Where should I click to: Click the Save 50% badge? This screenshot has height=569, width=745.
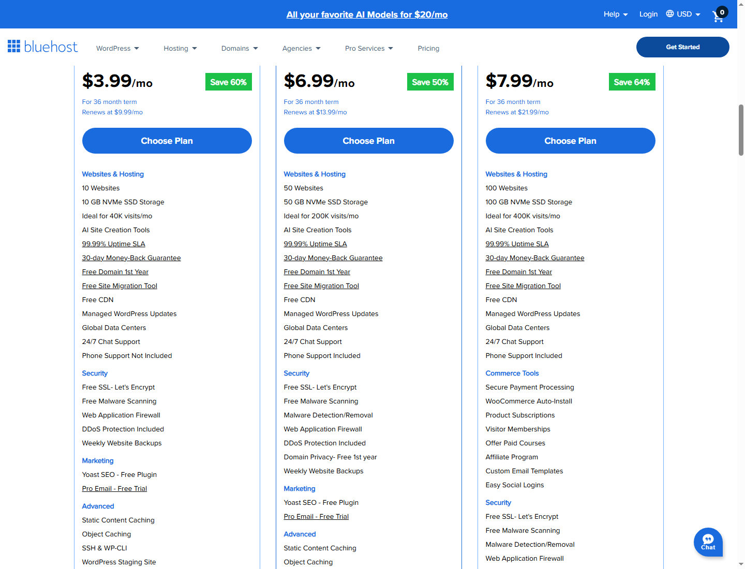click(430, 82)
